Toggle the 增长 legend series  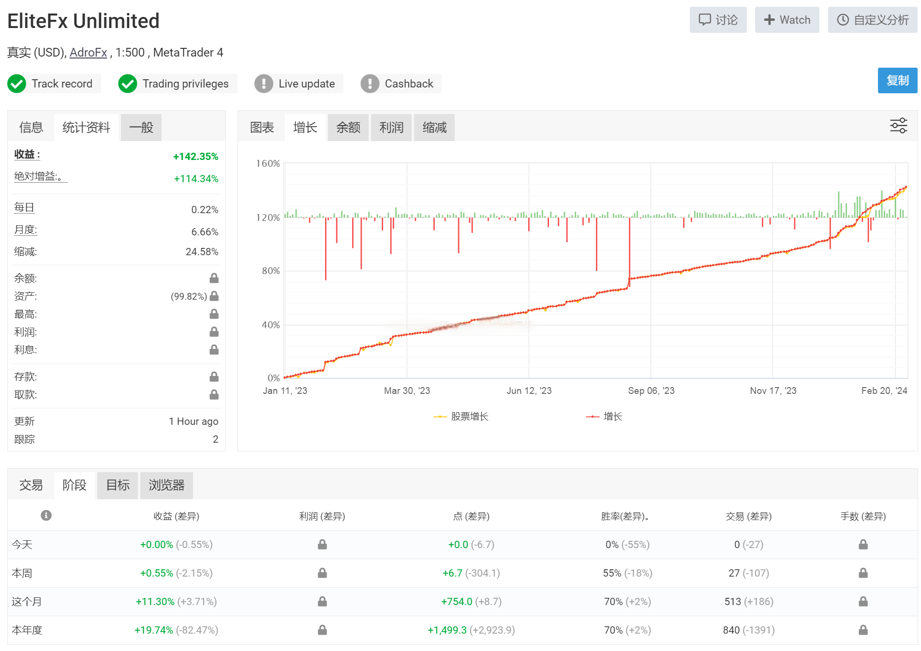[x=604, y=417]
